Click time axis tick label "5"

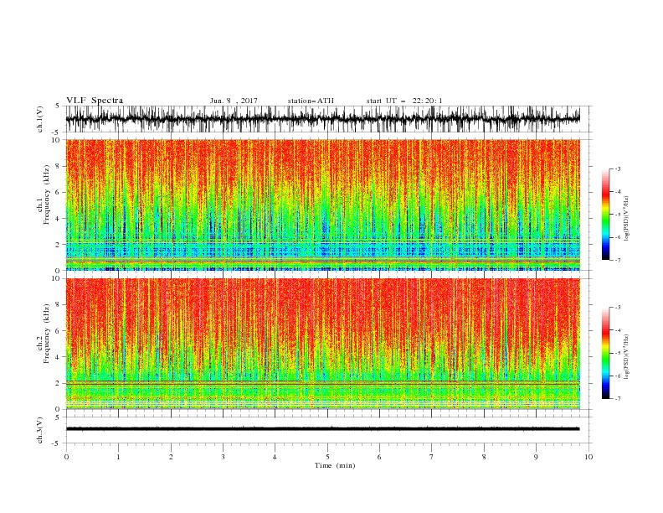[327, 457]
